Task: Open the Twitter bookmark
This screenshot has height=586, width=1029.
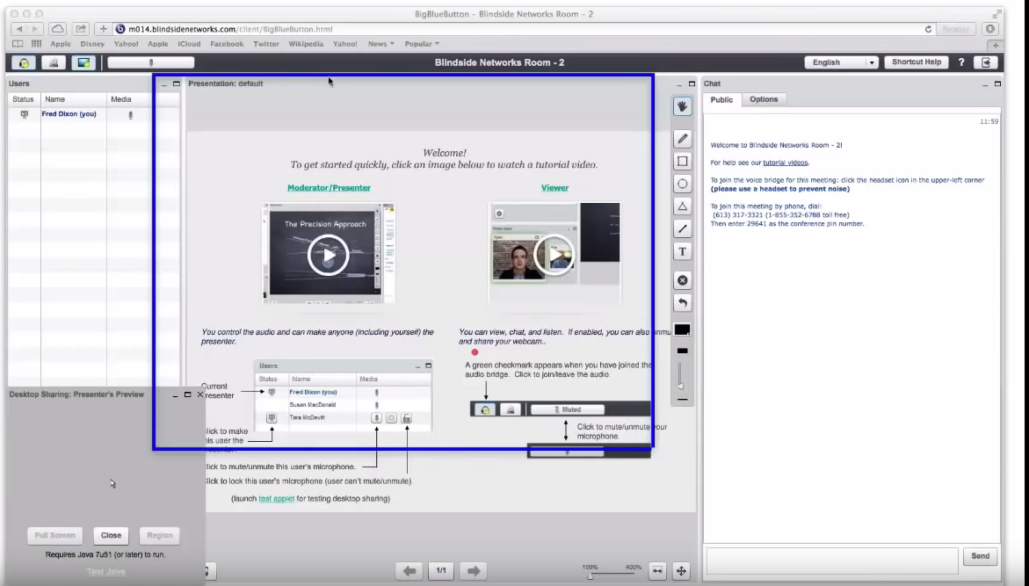Action: pos(265,44)
